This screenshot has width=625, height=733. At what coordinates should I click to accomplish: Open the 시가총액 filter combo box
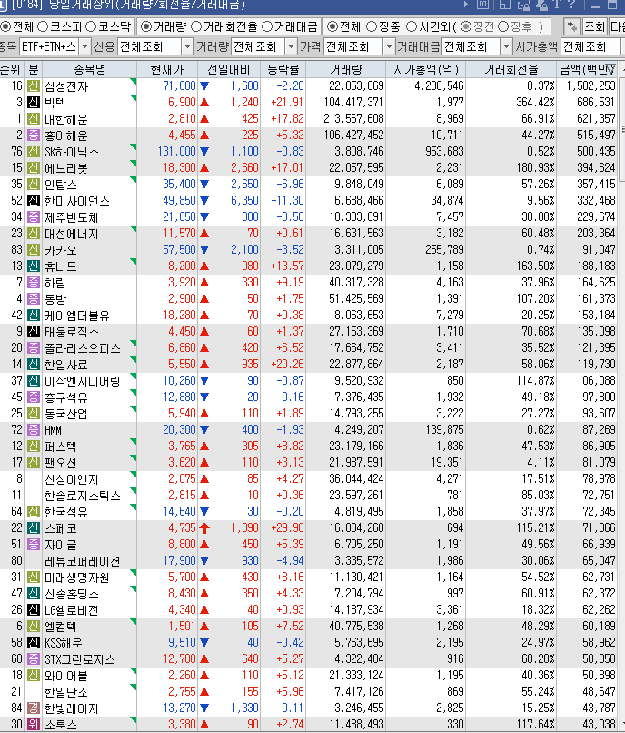pos(592,46)
